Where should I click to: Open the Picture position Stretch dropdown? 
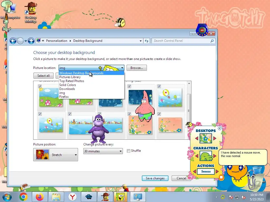point(56,155)
